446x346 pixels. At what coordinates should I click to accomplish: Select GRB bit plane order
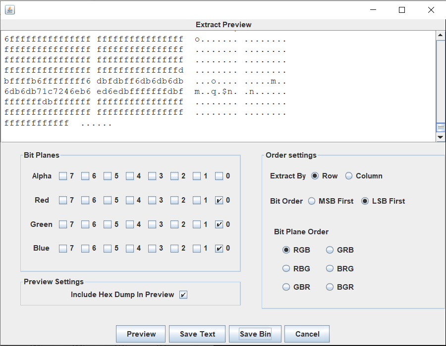point(330,250)
